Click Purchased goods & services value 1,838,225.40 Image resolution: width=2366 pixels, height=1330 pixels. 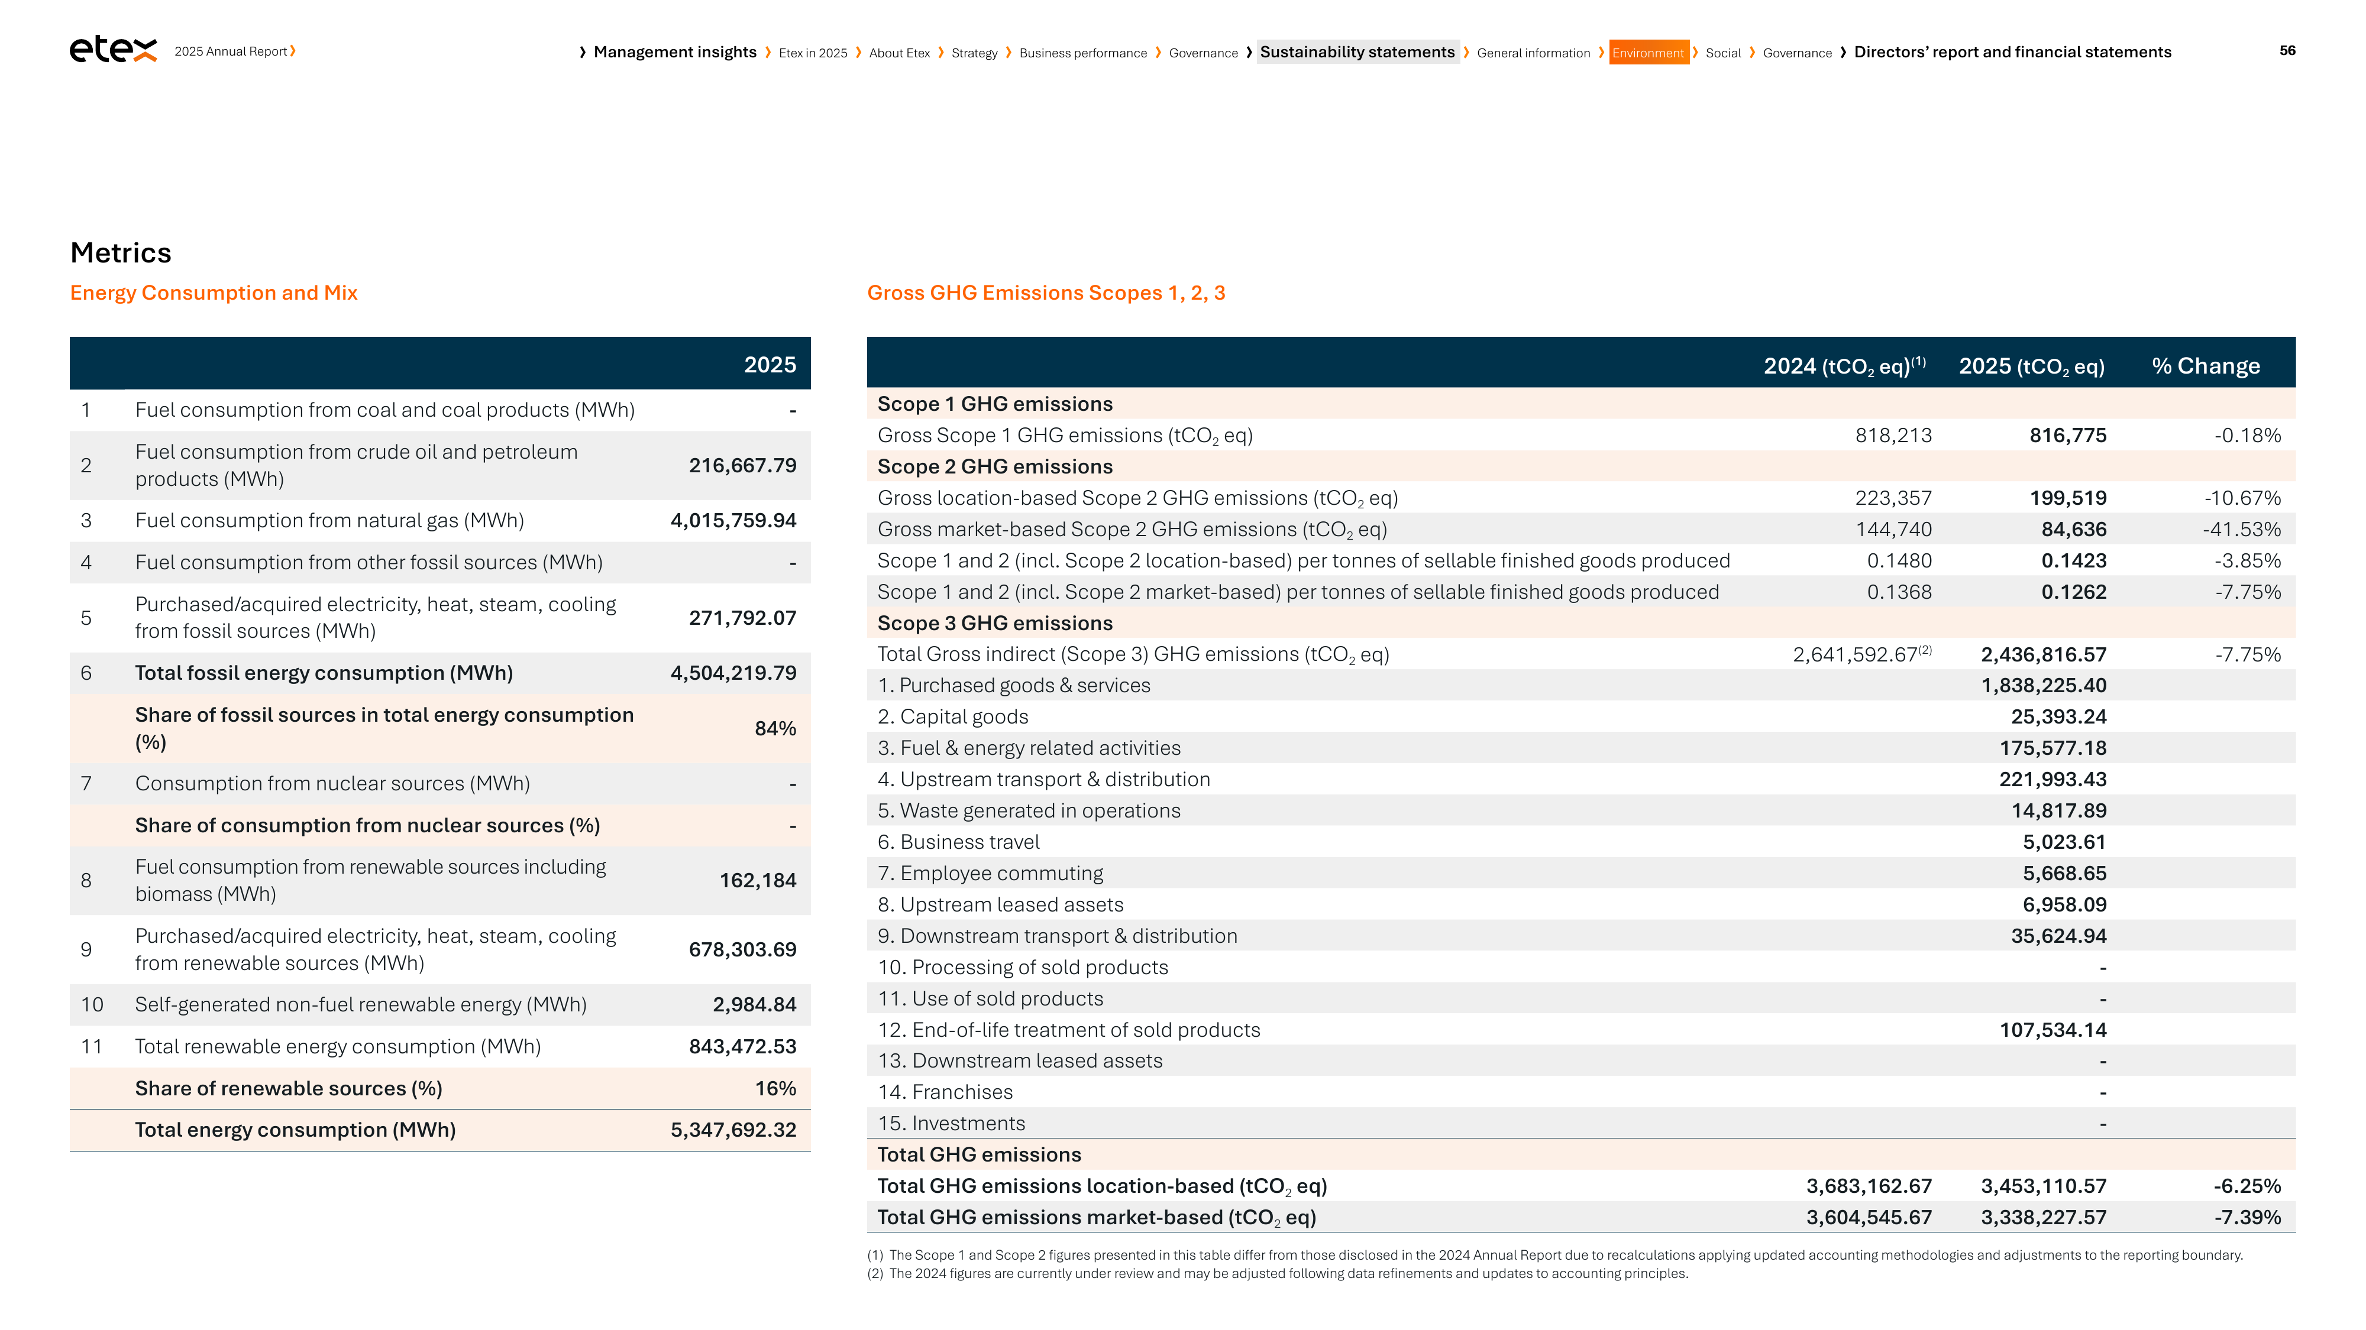(x=2042, y=686)
